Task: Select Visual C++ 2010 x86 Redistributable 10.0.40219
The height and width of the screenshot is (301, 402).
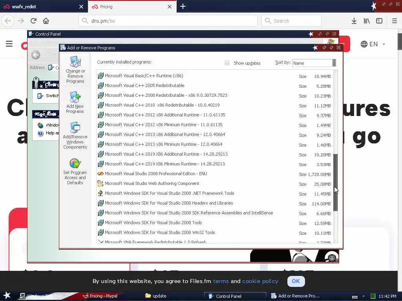Action: coord(214,105)
